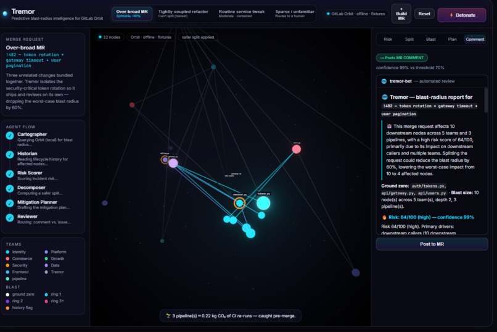Click the Growth team legend entry

click(x=54, y=259)
